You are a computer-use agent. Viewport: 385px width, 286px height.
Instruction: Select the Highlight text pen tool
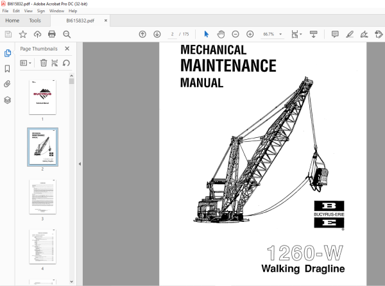click(350, 34)
